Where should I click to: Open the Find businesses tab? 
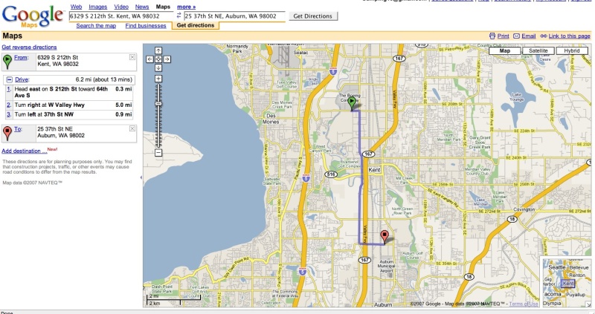pyautogui.click(x=146, y=26)
